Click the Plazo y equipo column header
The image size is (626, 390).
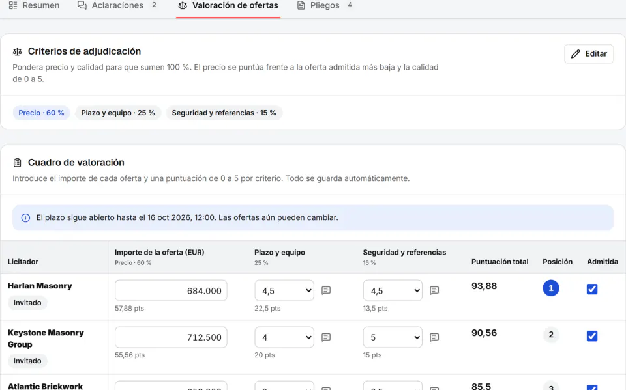tap(280, 253)
